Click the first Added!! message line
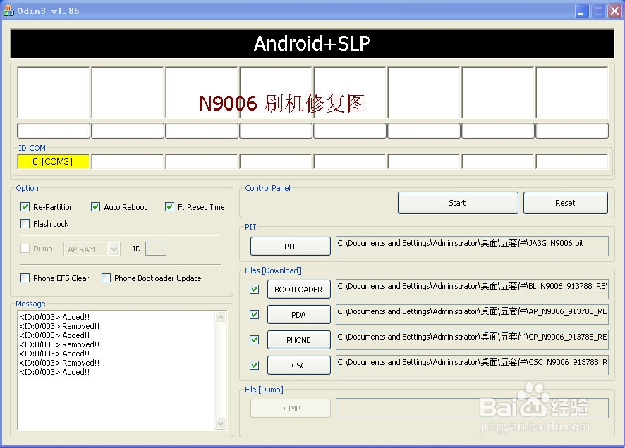This screenshot has width=625, height=448. coord(54,317)
